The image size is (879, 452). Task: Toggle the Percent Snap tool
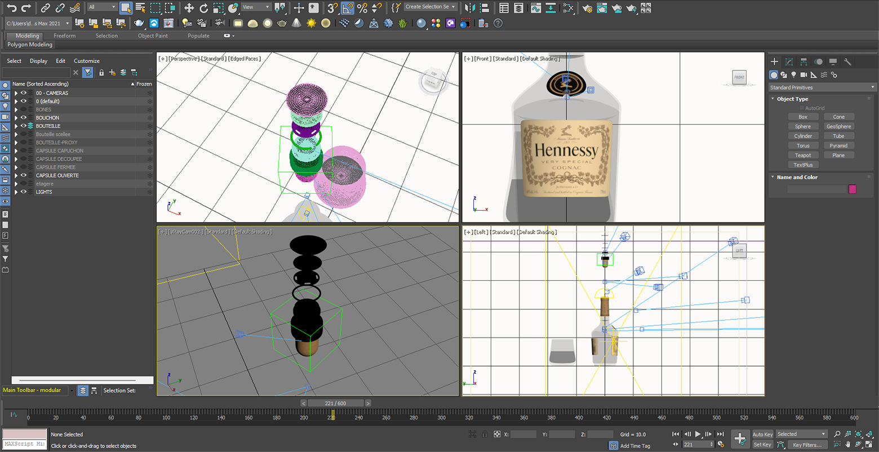pos(362,8)
